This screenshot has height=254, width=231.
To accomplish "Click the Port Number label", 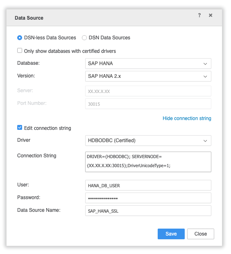I will [x=32, y=103].
